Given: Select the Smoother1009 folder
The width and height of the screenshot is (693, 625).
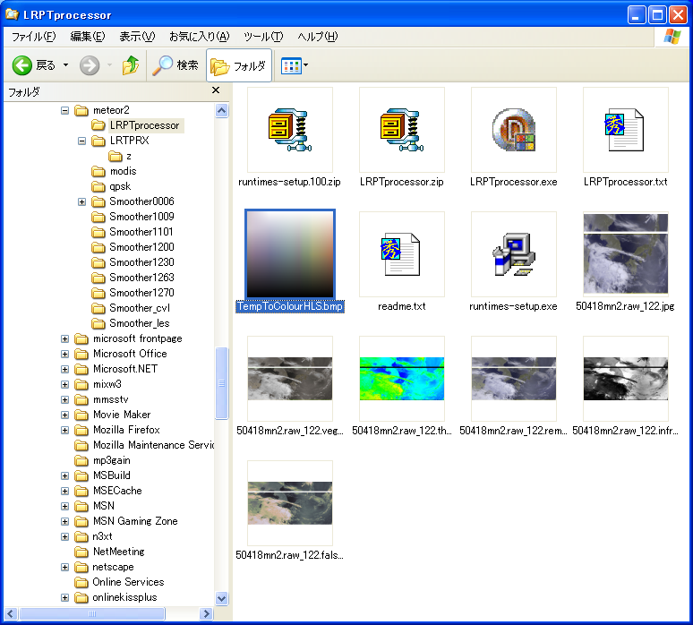Looking at the screenshot, I should tap(141, 217).
